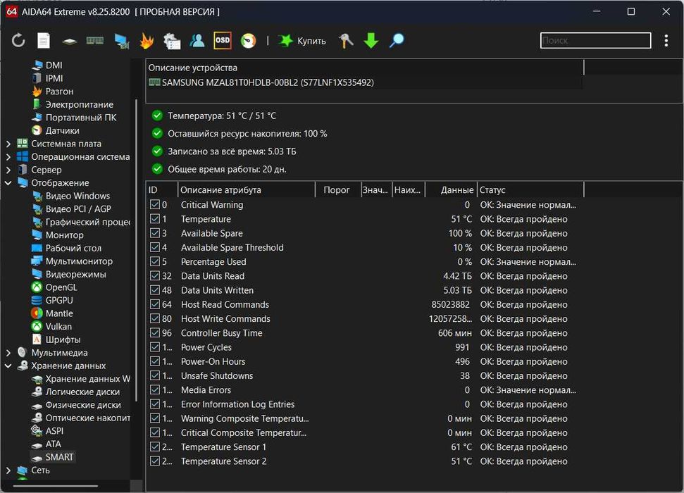Select the Controller Busy Time row
Image resolution: width=684 pixels, height=493 pixels.
[365, 333]
